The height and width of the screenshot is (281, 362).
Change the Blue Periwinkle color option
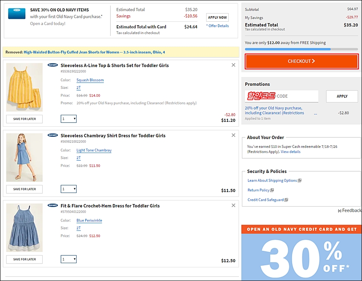[x=89, y=220]
